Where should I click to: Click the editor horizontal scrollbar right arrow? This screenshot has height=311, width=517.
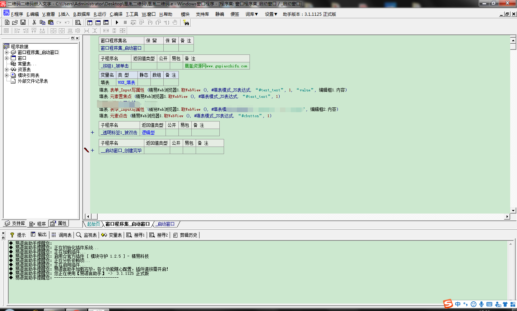pyautogui.click(x=507, y=216)
